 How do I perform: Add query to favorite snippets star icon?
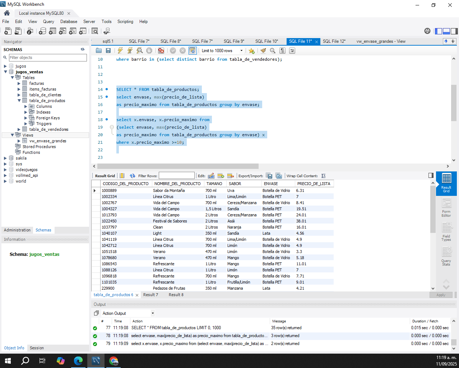(252, 51)
